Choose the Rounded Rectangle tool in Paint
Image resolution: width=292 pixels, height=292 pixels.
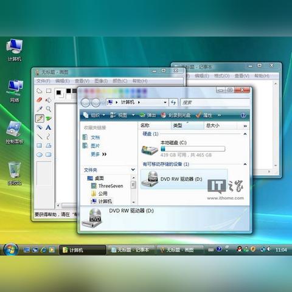(x=49, y=155)
